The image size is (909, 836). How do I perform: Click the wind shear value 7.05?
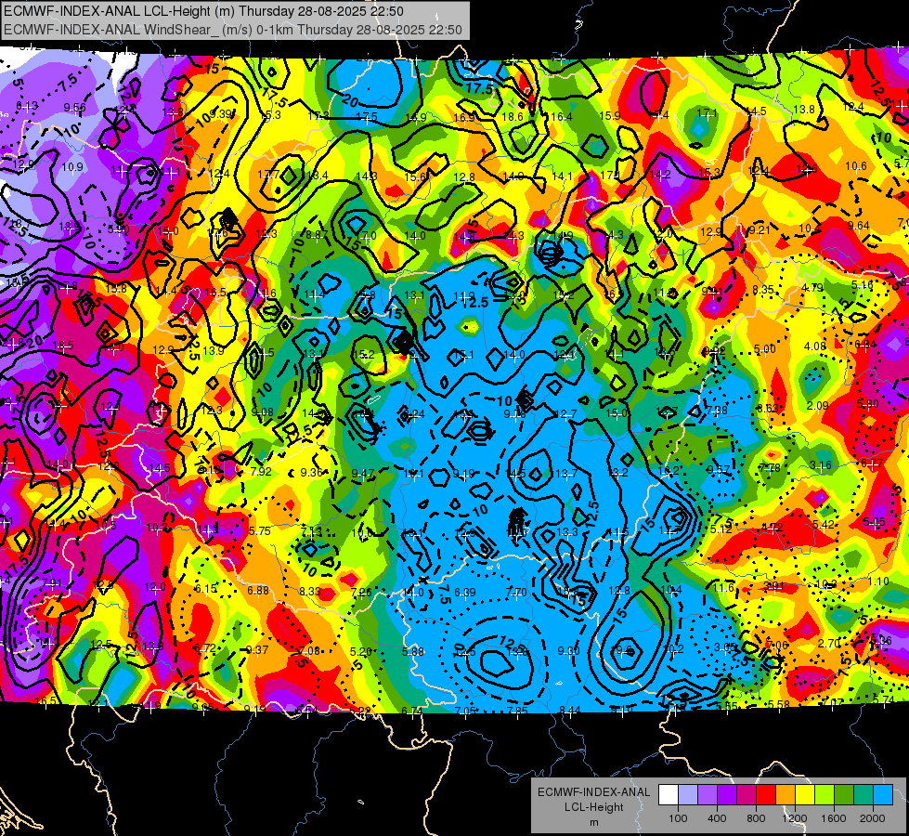coord(465,711)
